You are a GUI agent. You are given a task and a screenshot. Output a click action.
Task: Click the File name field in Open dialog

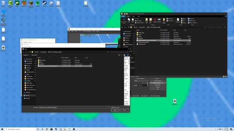click(x=74, y=107)
